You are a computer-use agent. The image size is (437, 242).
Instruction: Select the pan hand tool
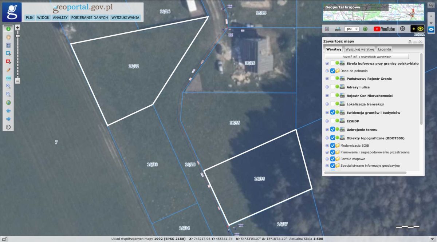[x=8, y=37]
